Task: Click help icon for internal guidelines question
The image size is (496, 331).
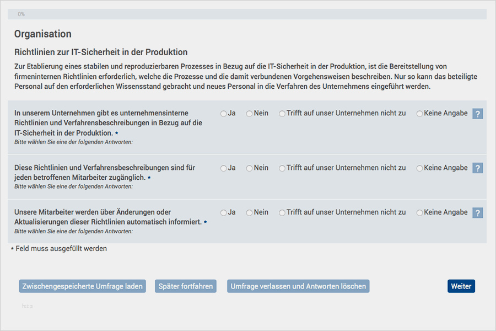Action: coord(478,114)
